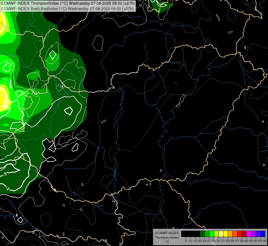Viewport: 268px width, 246px height.
Task: Click the legend tick label 15
Action: [x=195, y=241]
